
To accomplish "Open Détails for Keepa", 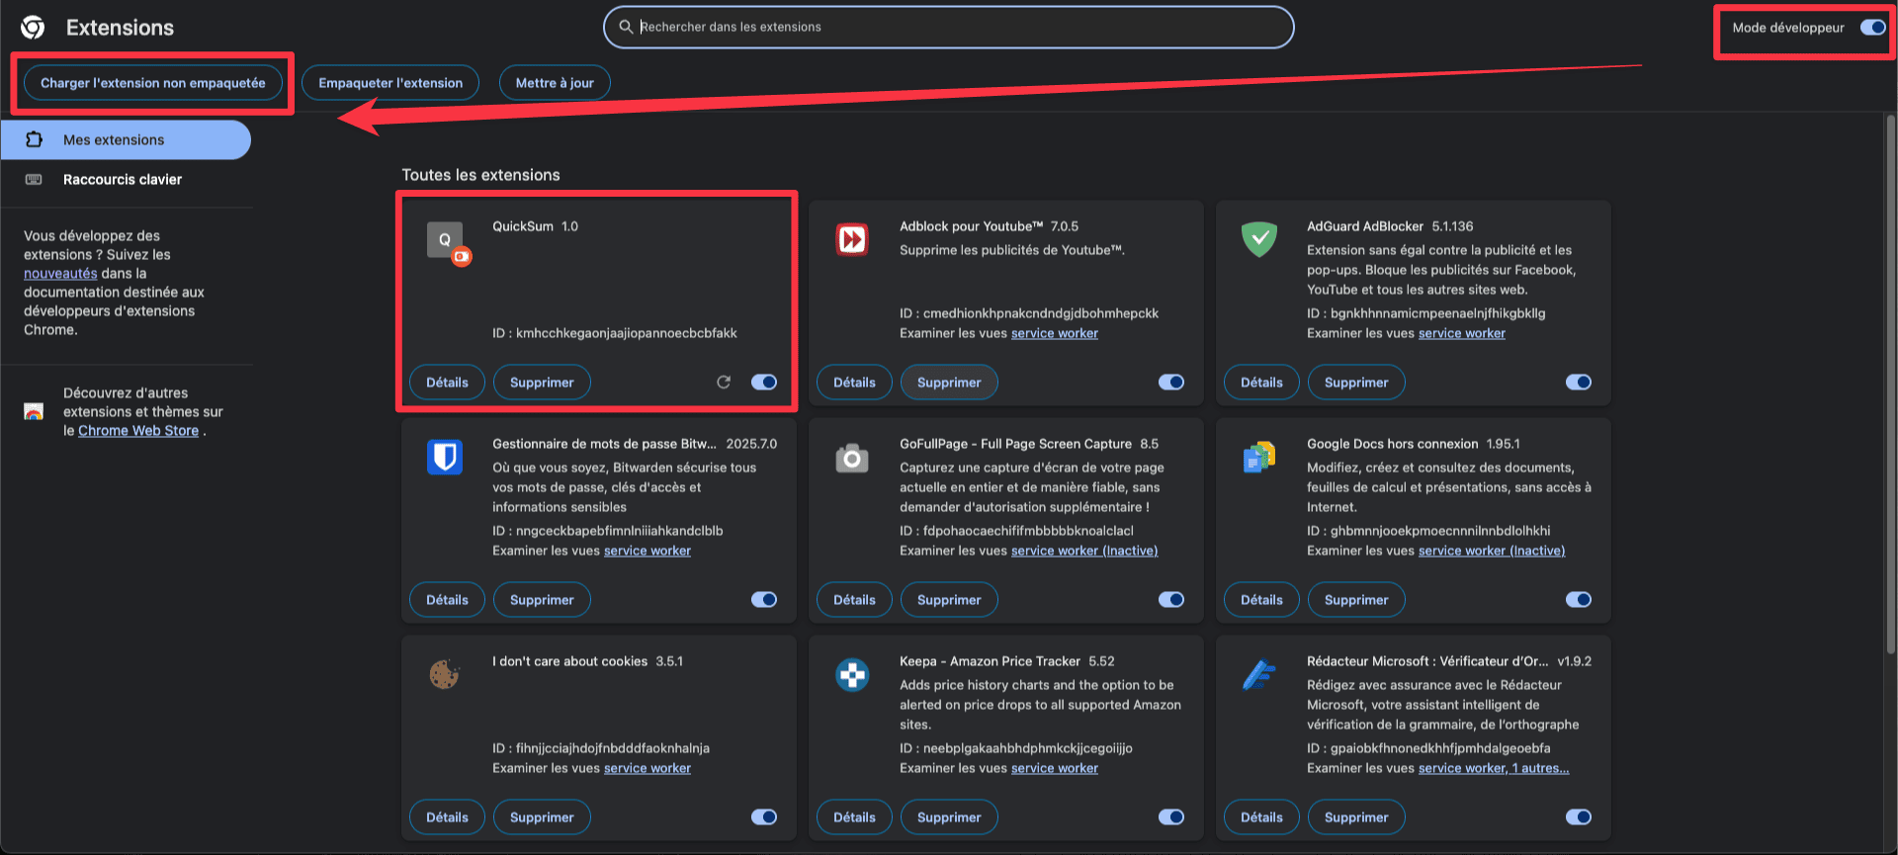I will click(x=854, y=817).
